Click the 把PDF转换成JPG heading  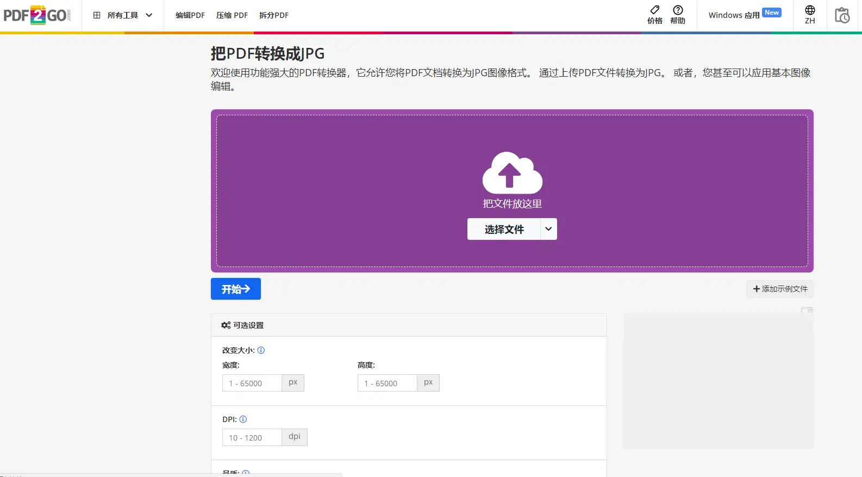(268, 53)
